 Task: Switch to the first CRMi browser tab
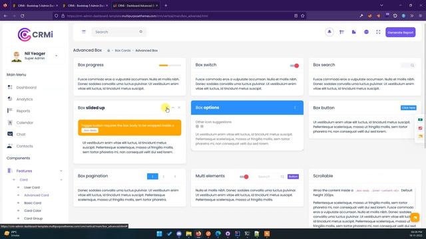[x=35, y=5]
